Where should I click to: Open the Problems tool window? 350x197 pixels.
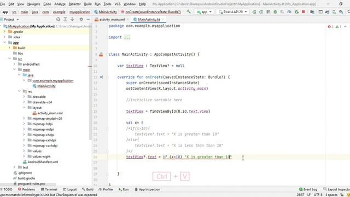(x=27, y=189)
